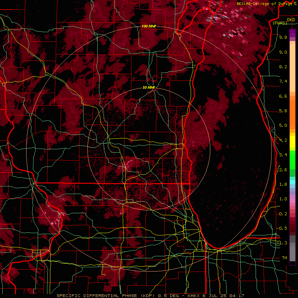Click the 9.8 scale value
This screenshot has width=298, height=298.
(283, 37)
